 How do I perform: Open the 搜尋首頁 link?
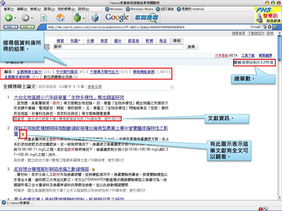pyautogui.click(x=238, y=33)
